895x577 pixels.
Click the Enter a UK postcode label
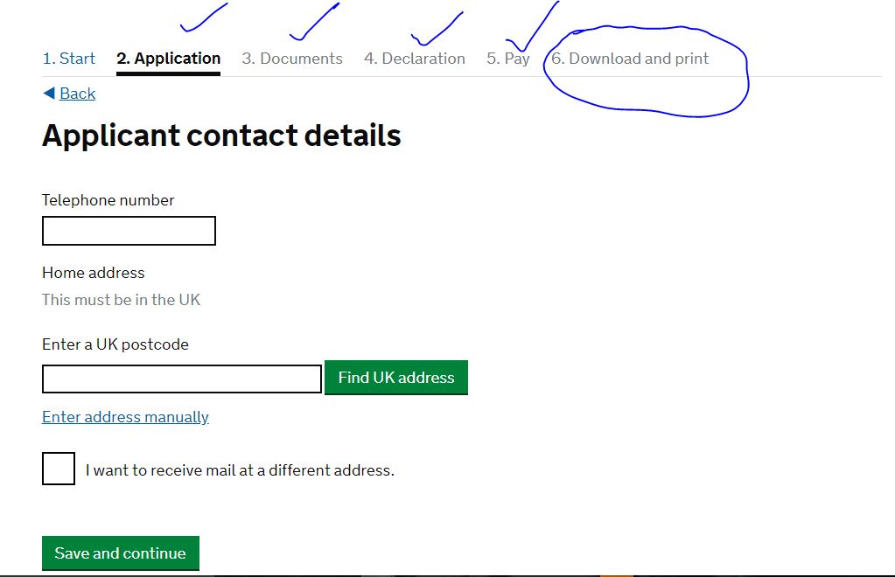(x=115, y=344)
